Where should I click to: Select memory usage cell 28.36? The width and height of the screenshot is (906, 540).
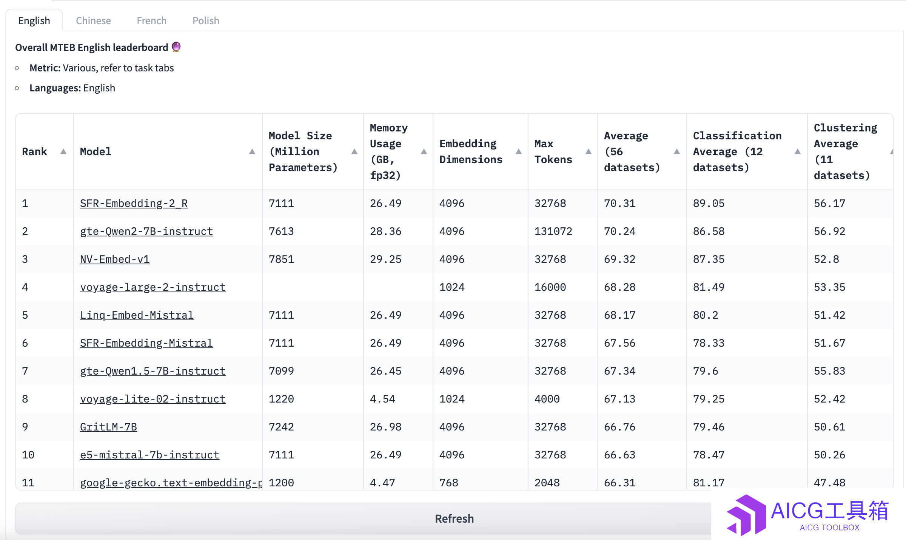[398, 231]
